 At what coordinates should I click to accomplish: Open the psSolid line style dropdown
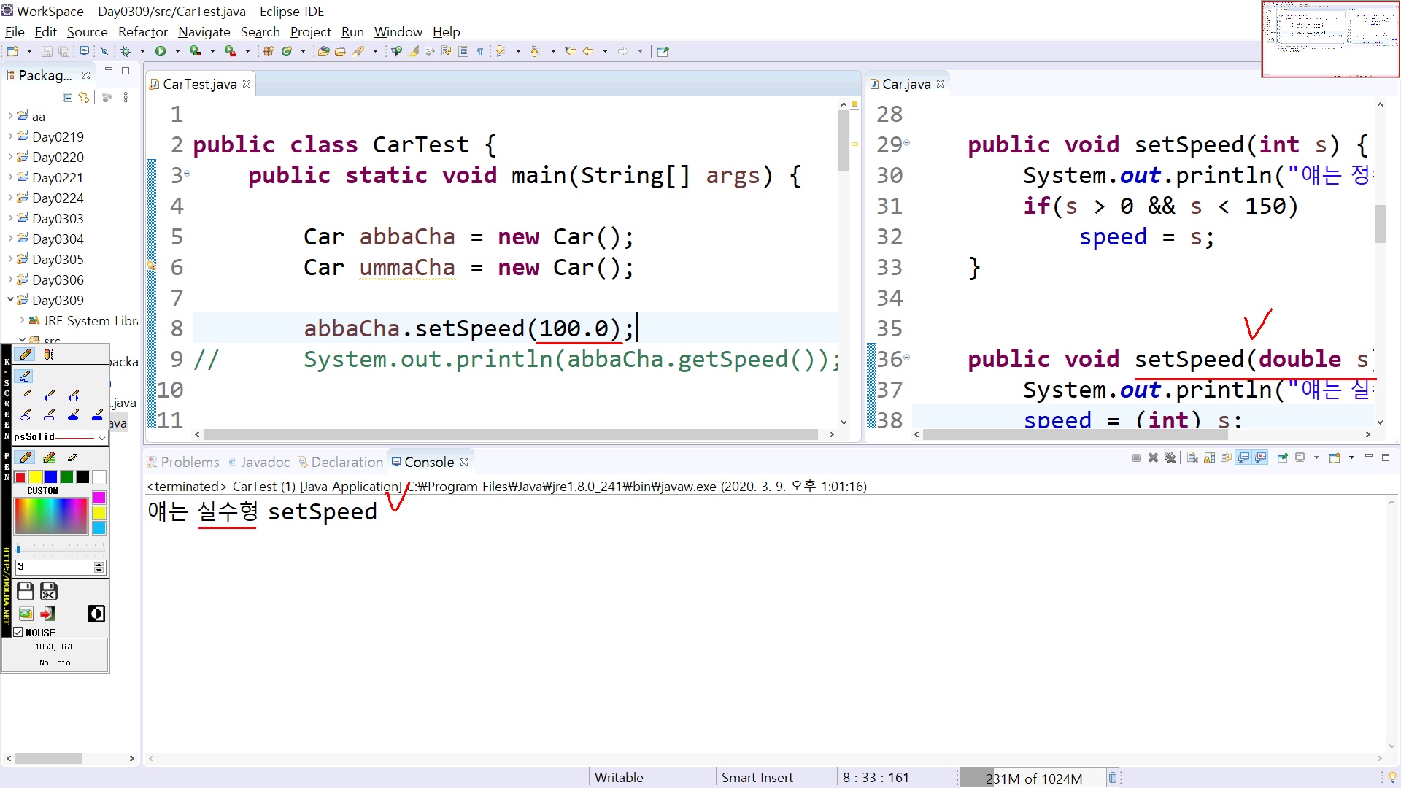tap(101, 437)
